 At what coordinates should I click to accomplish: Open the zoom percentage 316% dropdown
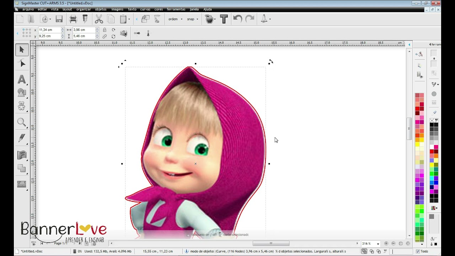(x=378, y=244)
